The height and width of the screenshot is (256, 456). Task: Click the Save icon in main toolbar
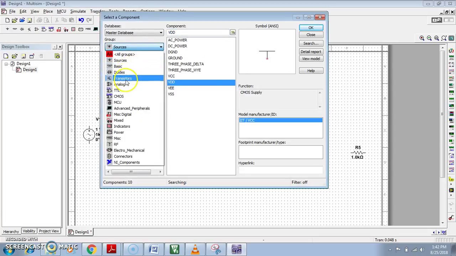tap(30, 20)
